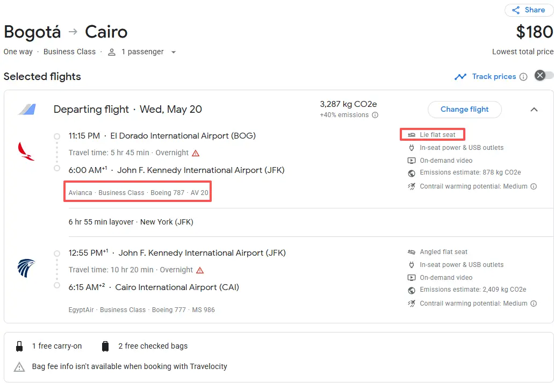Click the +40% emissions info icon
The image size is (554, 383).
pyautogui.click(x=375, y=115)
